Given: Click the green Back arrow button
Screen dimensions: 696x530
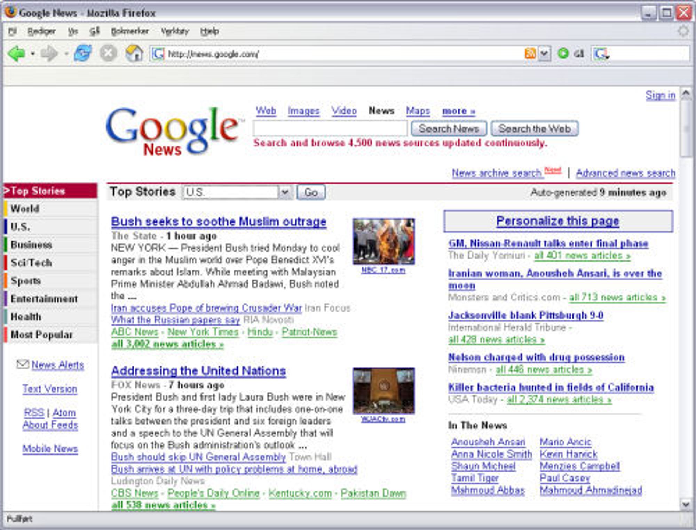Looking at the screenshot, I should click(x=16, y=54).
